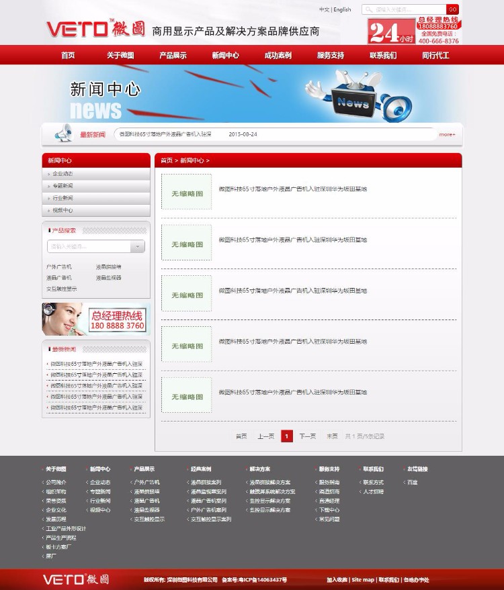Switch language to 中文
This screenshot has width=504, height=590.
click(x=324, y=9)
